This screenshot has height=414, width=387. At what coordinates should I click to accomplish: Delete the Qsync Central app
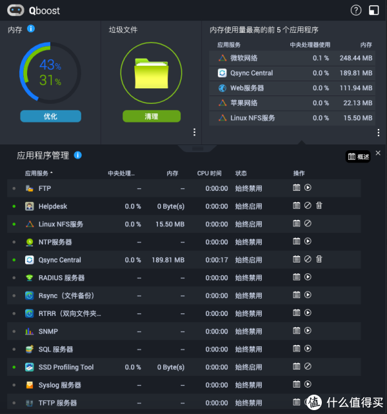coord(319,259)
